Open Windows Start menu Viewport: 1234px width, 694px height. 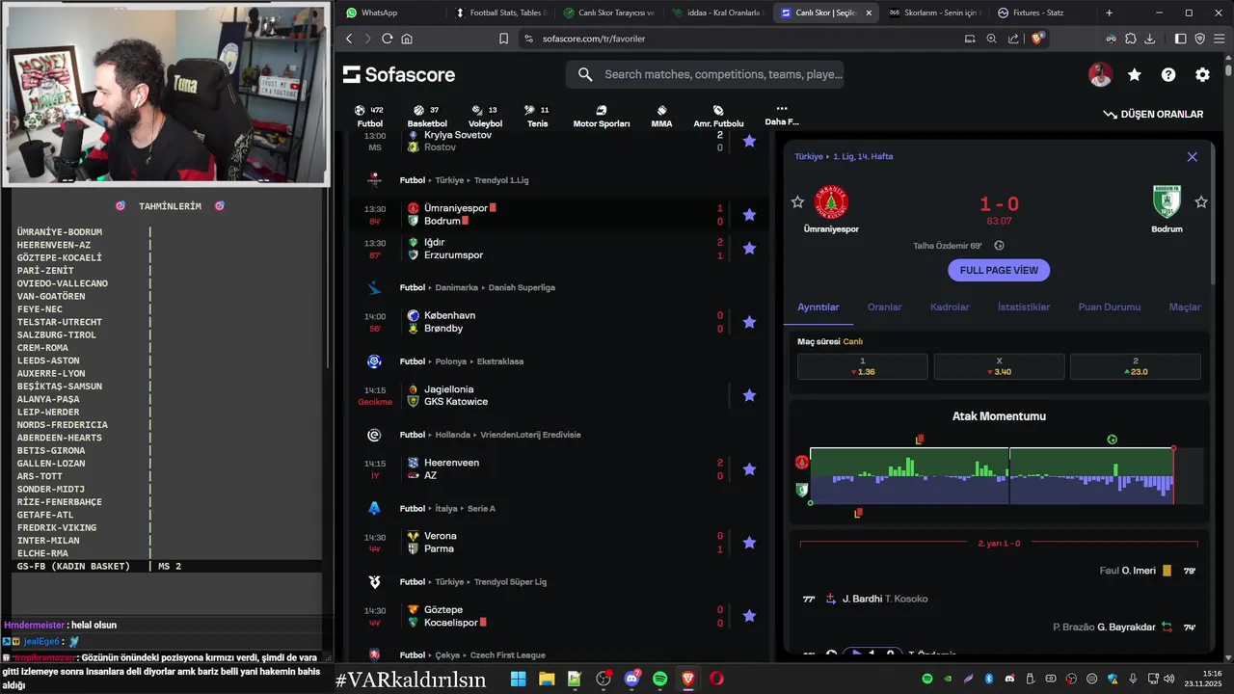(518, 679)
